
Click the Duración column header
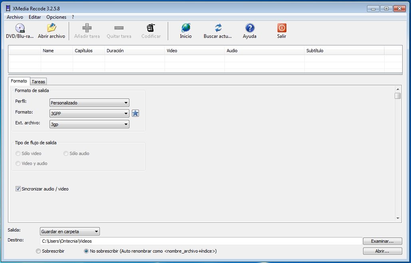point(135,51)
